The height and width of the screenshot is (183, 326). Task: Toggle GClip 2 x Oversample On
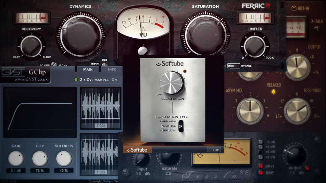pos(96,80)
